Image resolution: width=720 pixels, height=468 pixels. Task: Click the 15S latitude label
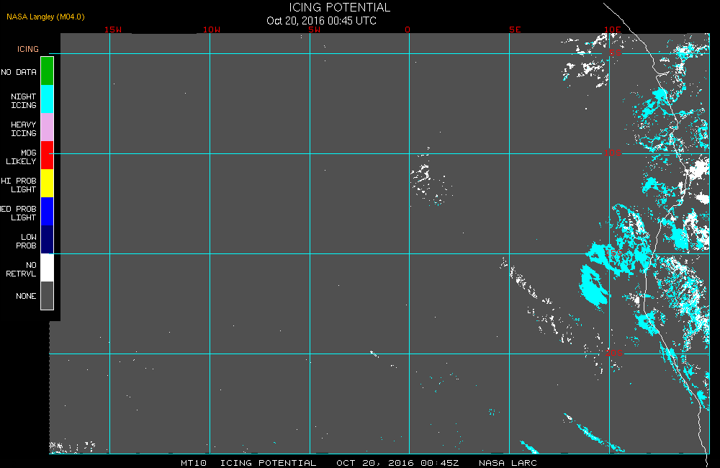[614, 253]
